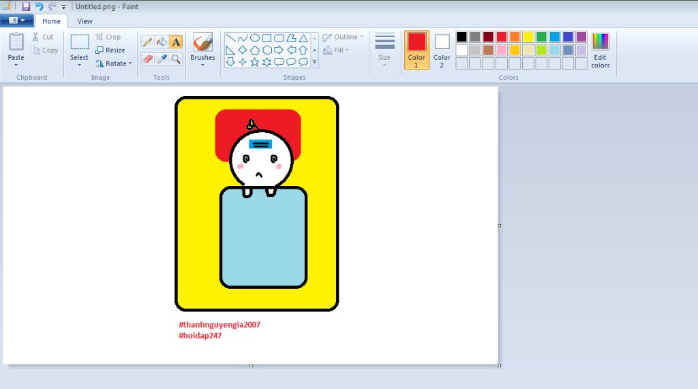Pick the black color swatch
The height and width of the screenshot is (389, 698).
coord(461,37)
